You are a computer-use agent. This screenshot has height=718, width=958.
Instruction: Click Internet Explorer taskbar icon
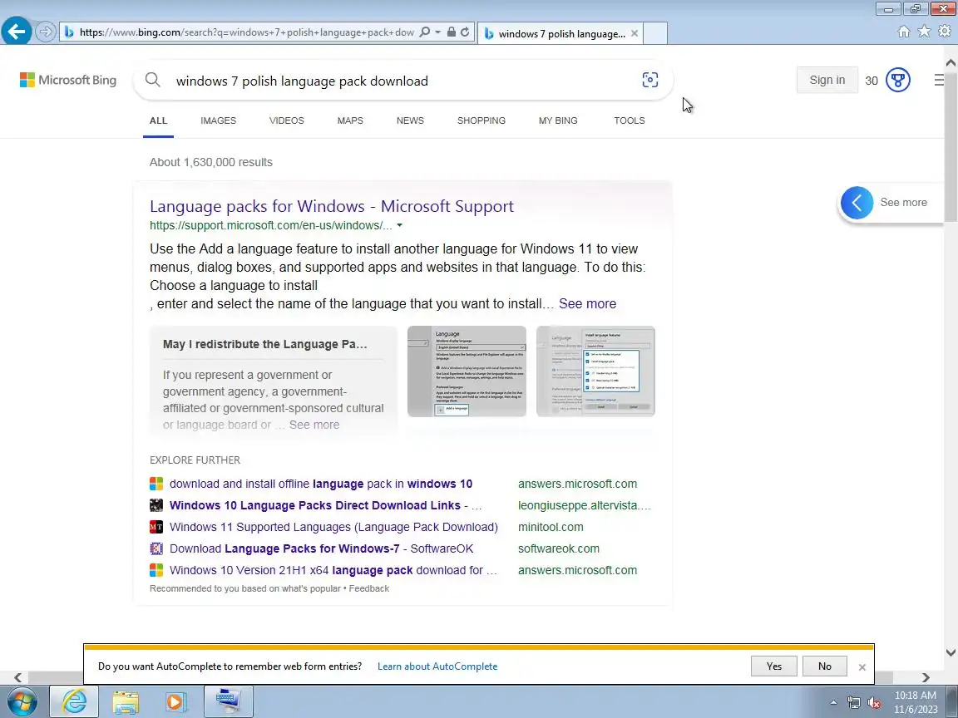pyautogui.click(x=74, y=701)
